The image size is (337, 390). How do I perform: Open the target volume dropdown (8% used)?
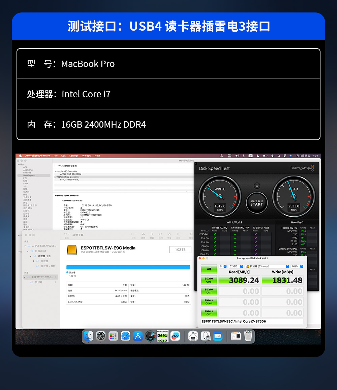point(267,266)
